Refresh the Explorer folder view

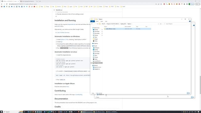point(161,24)
